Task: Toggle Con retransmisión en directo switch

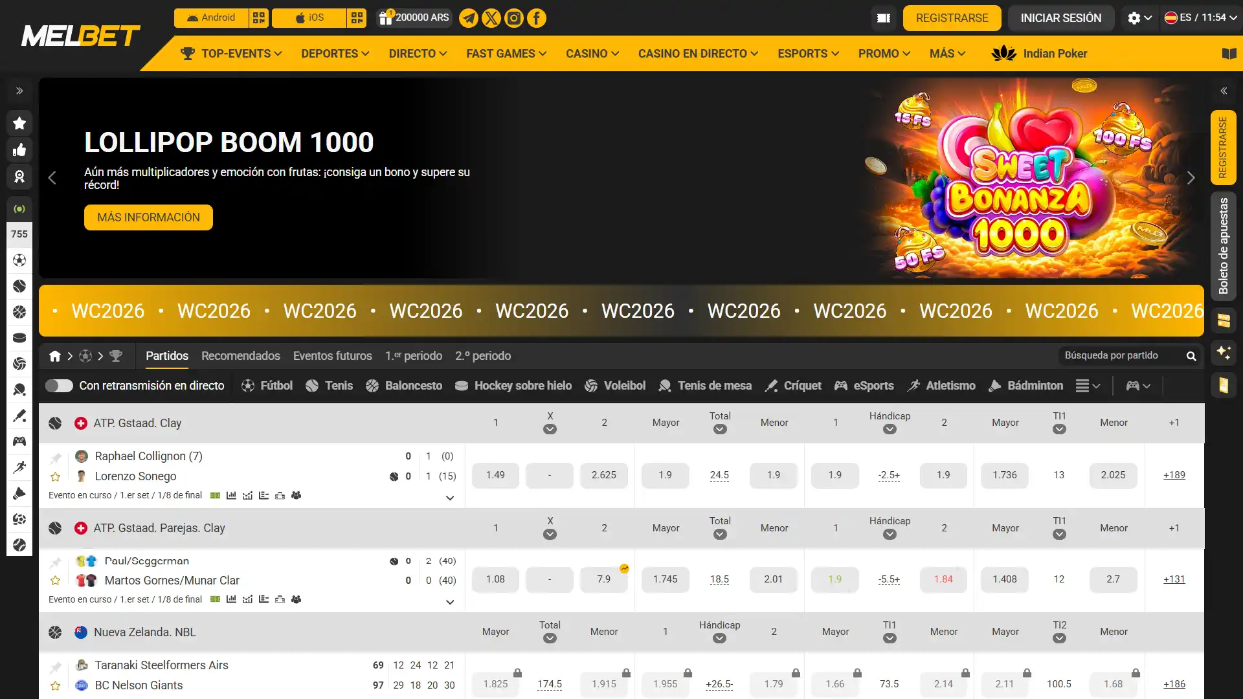Action: coord(59,386)
